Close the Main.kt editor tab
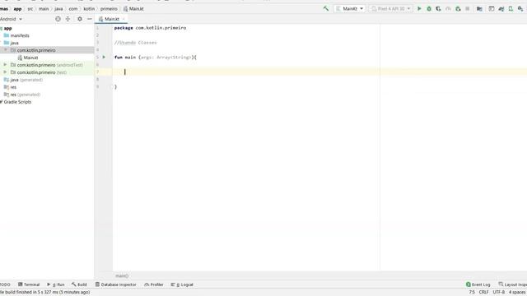The width and height of the screenshot is (527, 296). [x=124, y=19]
